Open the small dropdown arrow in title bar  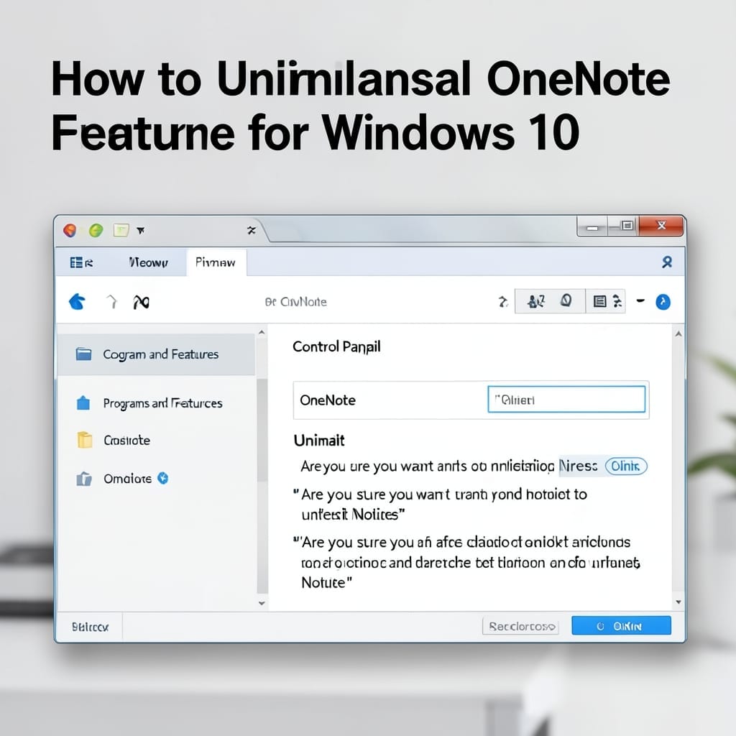[x=140, y=231]
